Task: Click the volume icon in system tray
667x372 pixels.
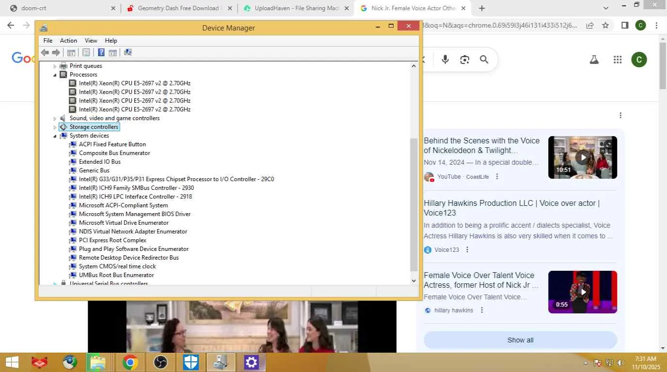Action: (620, 362)
